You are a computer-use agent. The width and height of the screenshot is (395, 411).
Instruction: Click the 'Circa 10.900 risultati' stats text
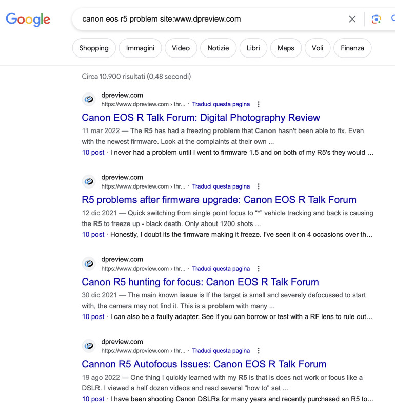136,76
